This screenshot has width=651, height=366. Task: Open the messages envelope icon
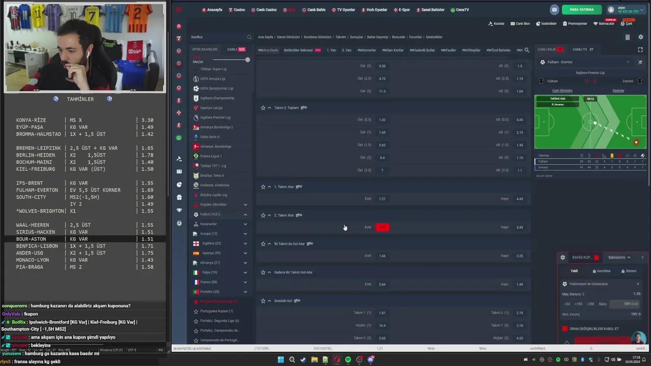tap(554, 10)
